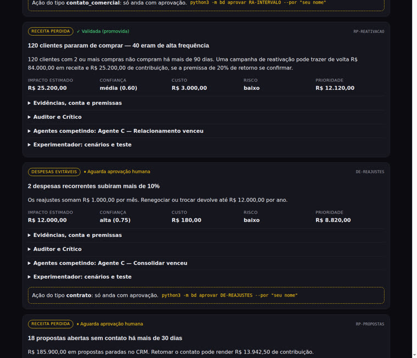Viewport: 417px width, 358px height.
Task: Click the page vertical scrollbar down arrow
Action: click(x=414, y=355)
